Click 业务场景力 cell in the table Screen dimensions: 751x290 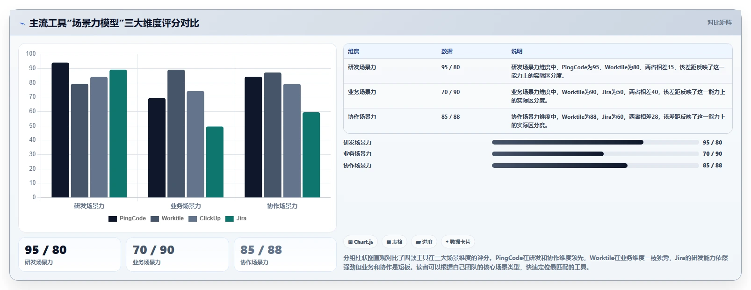362,92
